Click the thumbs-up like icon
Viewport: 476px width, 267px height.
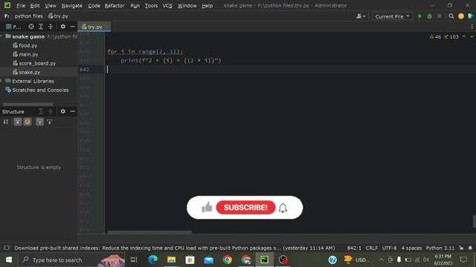[207, 208]
